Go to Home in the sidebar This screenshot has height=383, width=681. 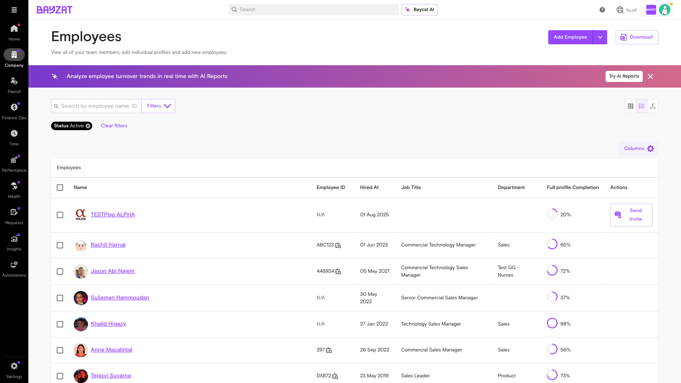tap(14, 33)
